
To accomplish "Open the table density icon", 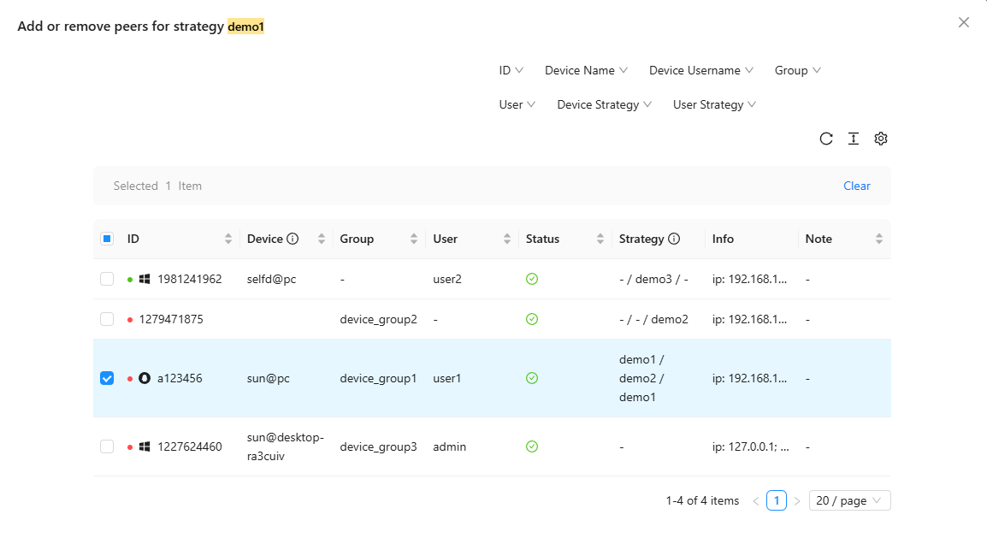I will [x=853, y=139].
